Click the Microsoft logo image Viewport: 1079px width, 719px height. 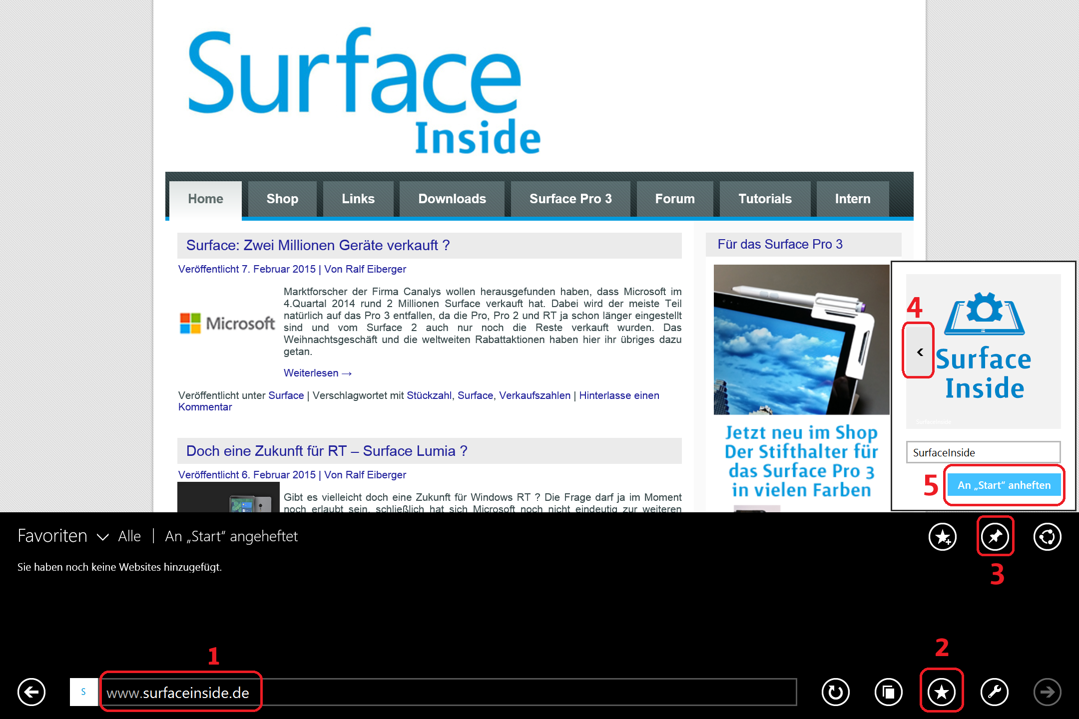click(x=227, y=324)
